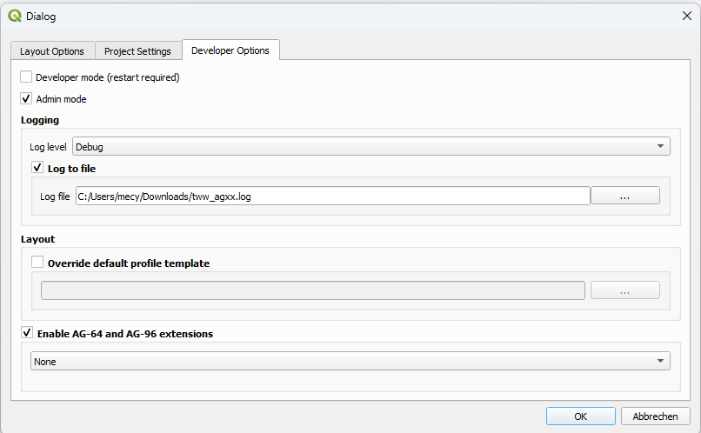Close the Dialog window with X
Screen dimensions: 701x433
687,16
